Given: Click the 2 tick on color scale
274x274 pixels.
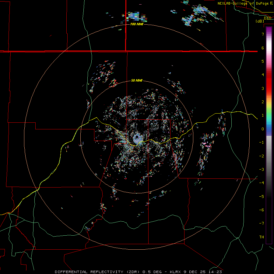Looking at the screenshot, I should point(263,102).
